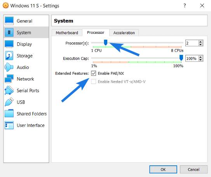Screen dimensions: 211x177
Task: Confirm settings with OK button
Action: (x=163, y=169)
